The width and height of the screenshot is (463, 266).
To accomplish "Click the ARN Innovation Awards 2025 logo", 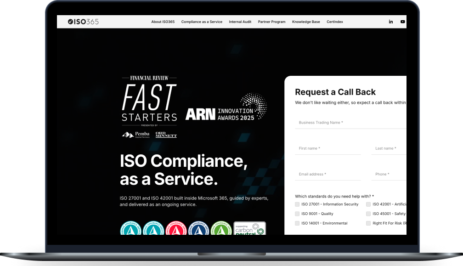I will 226,107.
